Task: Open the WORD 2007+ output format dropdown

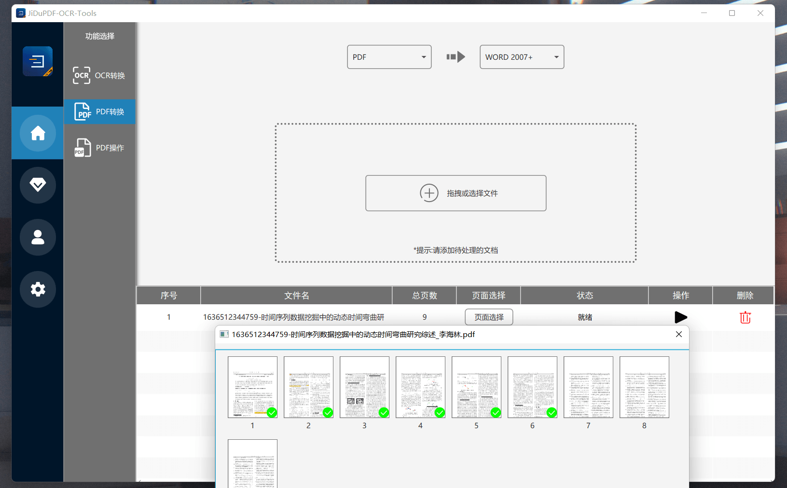Action: [x=521, y=56]
